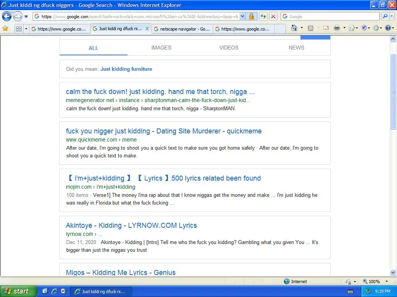
Task: View the security report lock icon
Action: click(x=251, y=17)
